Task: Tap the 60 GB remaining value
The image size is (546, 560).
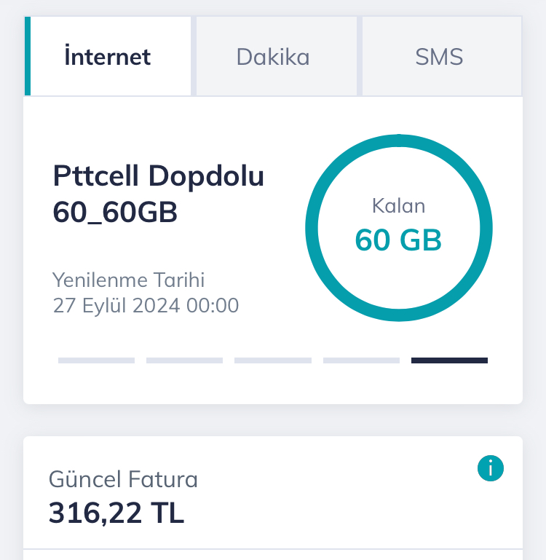Action: click(x=398, y=240)
